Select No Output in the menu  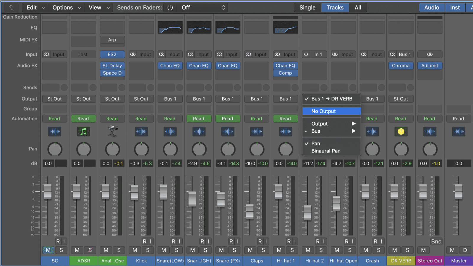(x=332, y=111)
